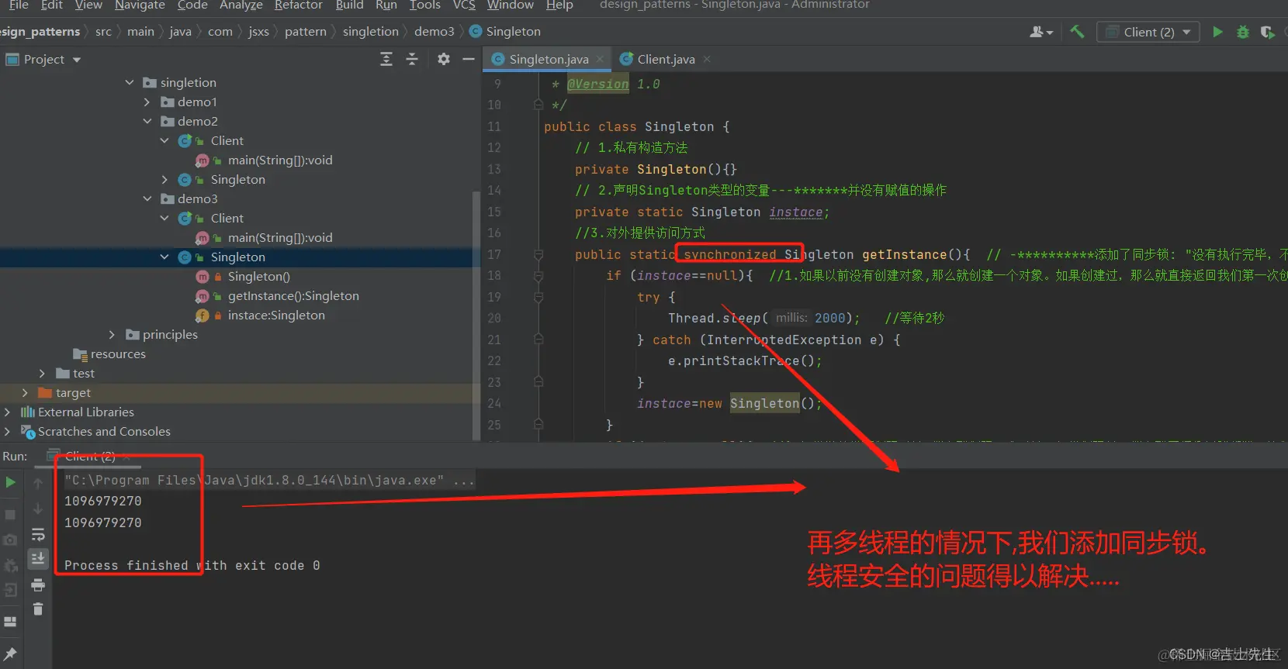The image size is (1288, 669).
Task: Click the Exit icon in Run panel sidebar
Action: pos(10,591)
